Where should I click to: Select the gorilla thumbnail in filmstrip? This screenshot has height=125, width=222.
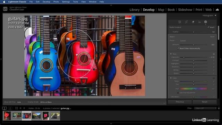(55, 116)
